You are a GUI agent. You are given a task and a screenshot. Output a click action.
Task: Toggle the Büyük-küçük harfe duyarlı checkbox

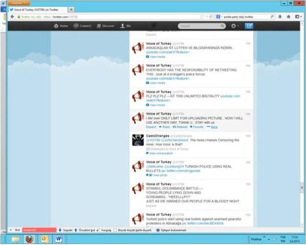point(115,230)
